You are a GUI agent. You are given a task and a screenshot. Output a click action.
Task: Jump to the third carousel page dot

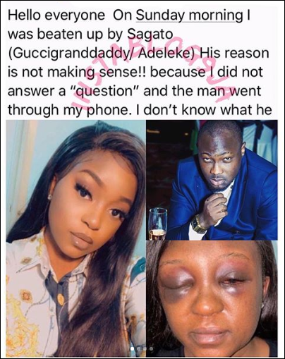pyautogui.click(x=145, y=348)
